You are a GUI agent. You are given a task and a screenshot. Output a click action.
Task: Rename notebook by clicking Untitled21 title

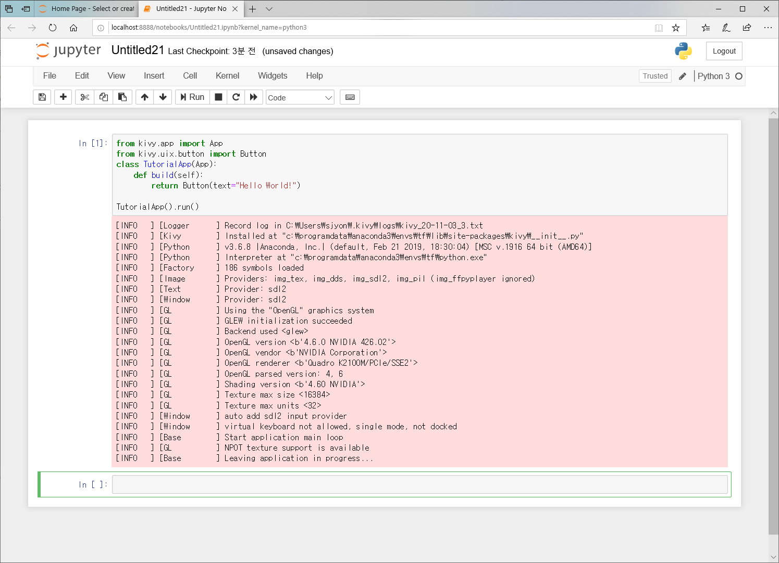pyautogui.click(x=138, y=50)
